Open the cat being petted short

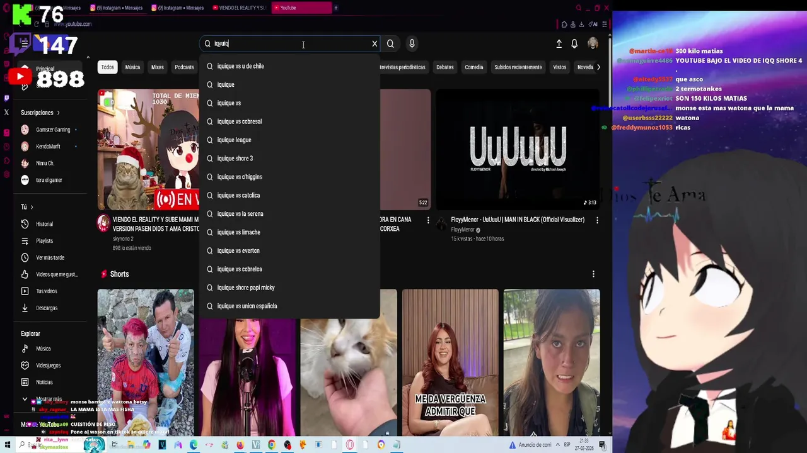(x=349, y=362)
